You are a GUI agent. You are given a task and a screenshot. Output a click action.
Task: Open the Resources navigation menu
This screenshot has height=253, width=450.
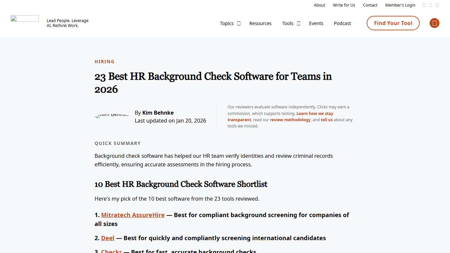260,23
